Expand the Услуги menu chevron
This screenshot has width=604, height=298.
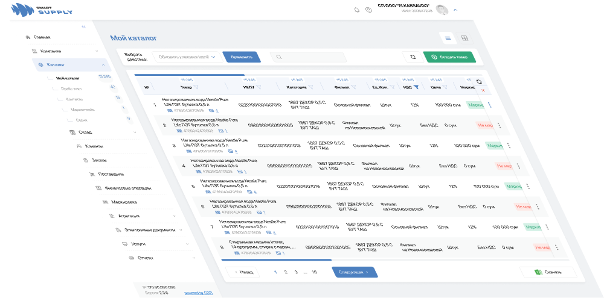187,244
